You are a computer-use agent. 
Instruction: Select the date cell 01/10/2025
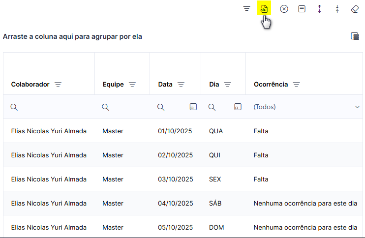175,131
